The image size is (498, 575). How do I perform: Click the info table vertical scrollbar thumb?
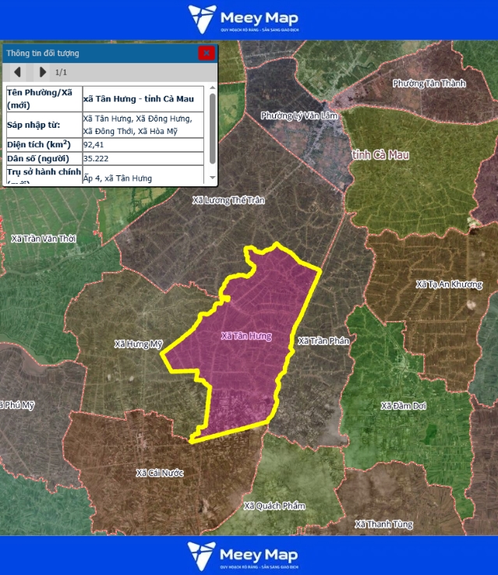tap(213, 129)
